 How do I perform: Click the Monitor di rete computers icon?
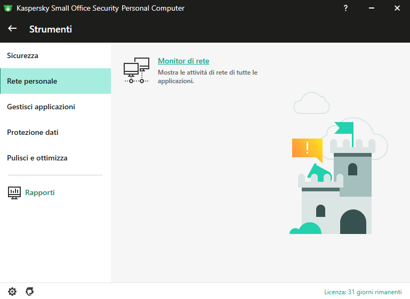click(x=136, y=70)
